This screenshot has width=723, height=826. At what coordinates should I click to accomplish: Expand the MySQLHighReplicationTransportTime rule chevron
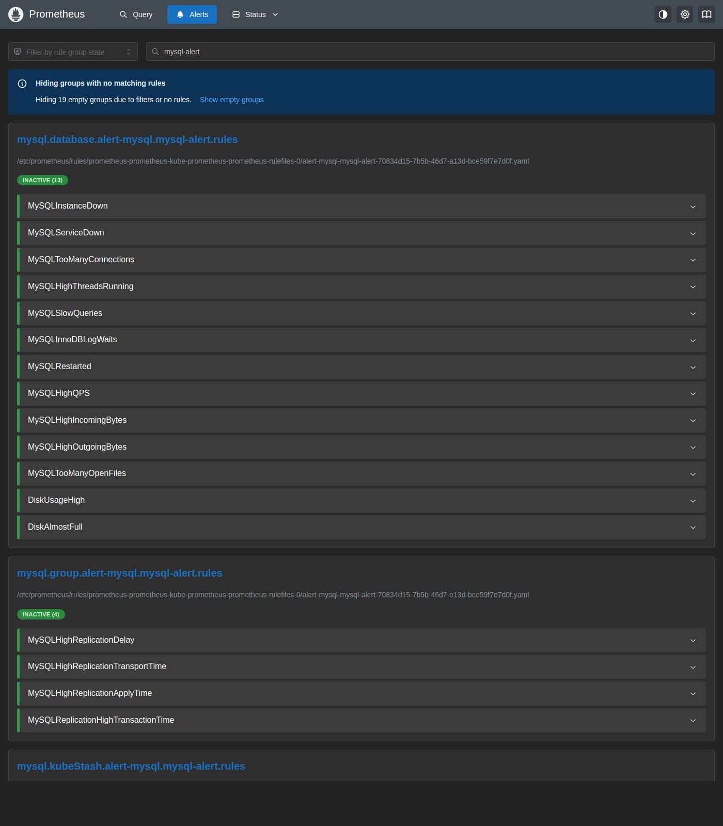[x=693, y=667]
